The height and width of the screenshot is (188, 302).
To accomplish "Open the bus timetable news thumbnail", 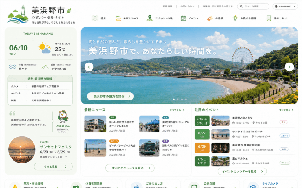I will tap(150, 148).
